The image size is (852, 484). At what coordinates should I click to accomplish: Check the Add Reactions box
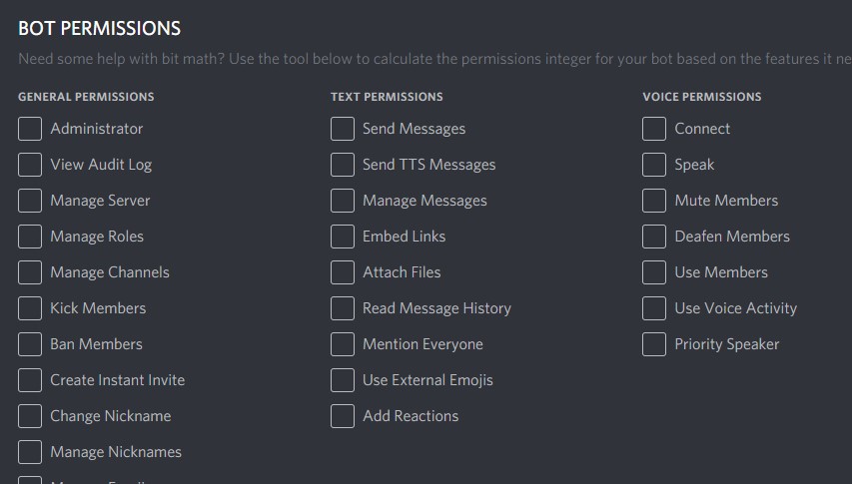(x=343, y=416)
